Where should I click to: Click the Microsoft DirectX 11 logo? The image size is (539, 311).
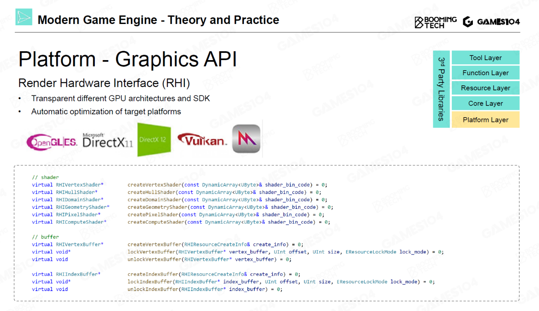[108, 141]
